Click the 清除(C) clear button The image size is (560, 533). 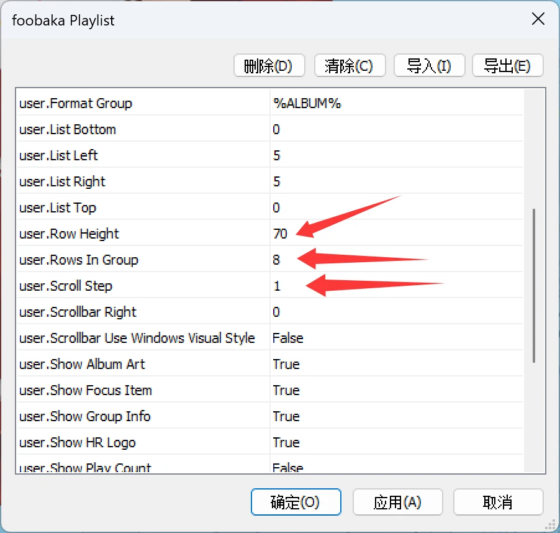pos(350,66)
